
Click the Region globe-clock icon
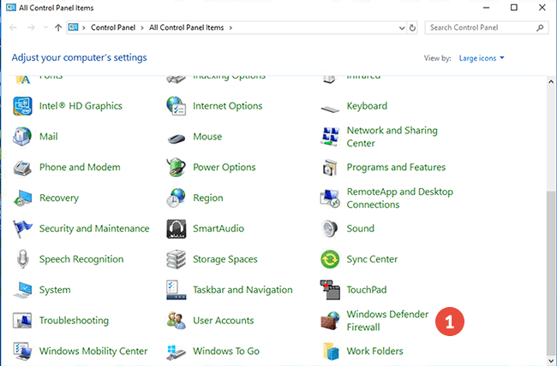pyautogui.click(x=176, y=198)
